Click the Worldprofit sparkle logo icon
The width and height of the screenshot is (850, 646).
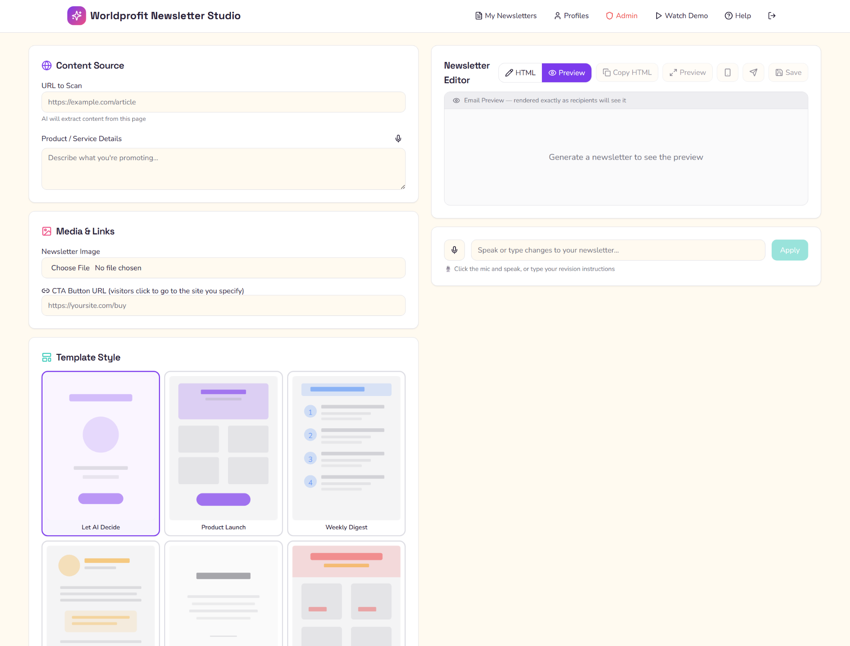(77, 15)
